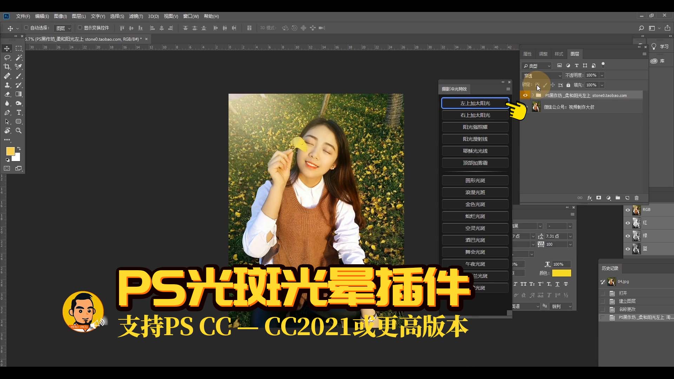This screenshot has width=674, height=379.
Task: Select the Magic Wand tool
Action: 19,58
